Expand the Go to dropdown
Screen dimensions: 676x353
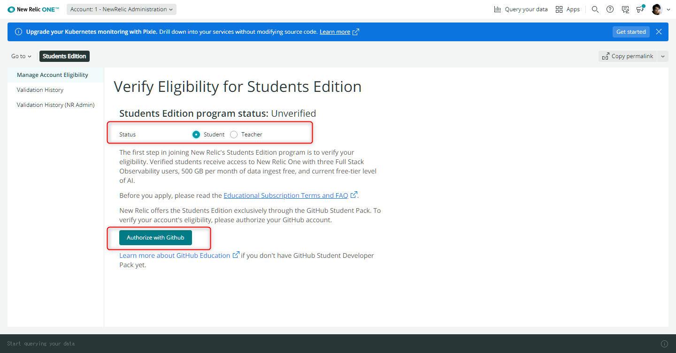[21, 56]
